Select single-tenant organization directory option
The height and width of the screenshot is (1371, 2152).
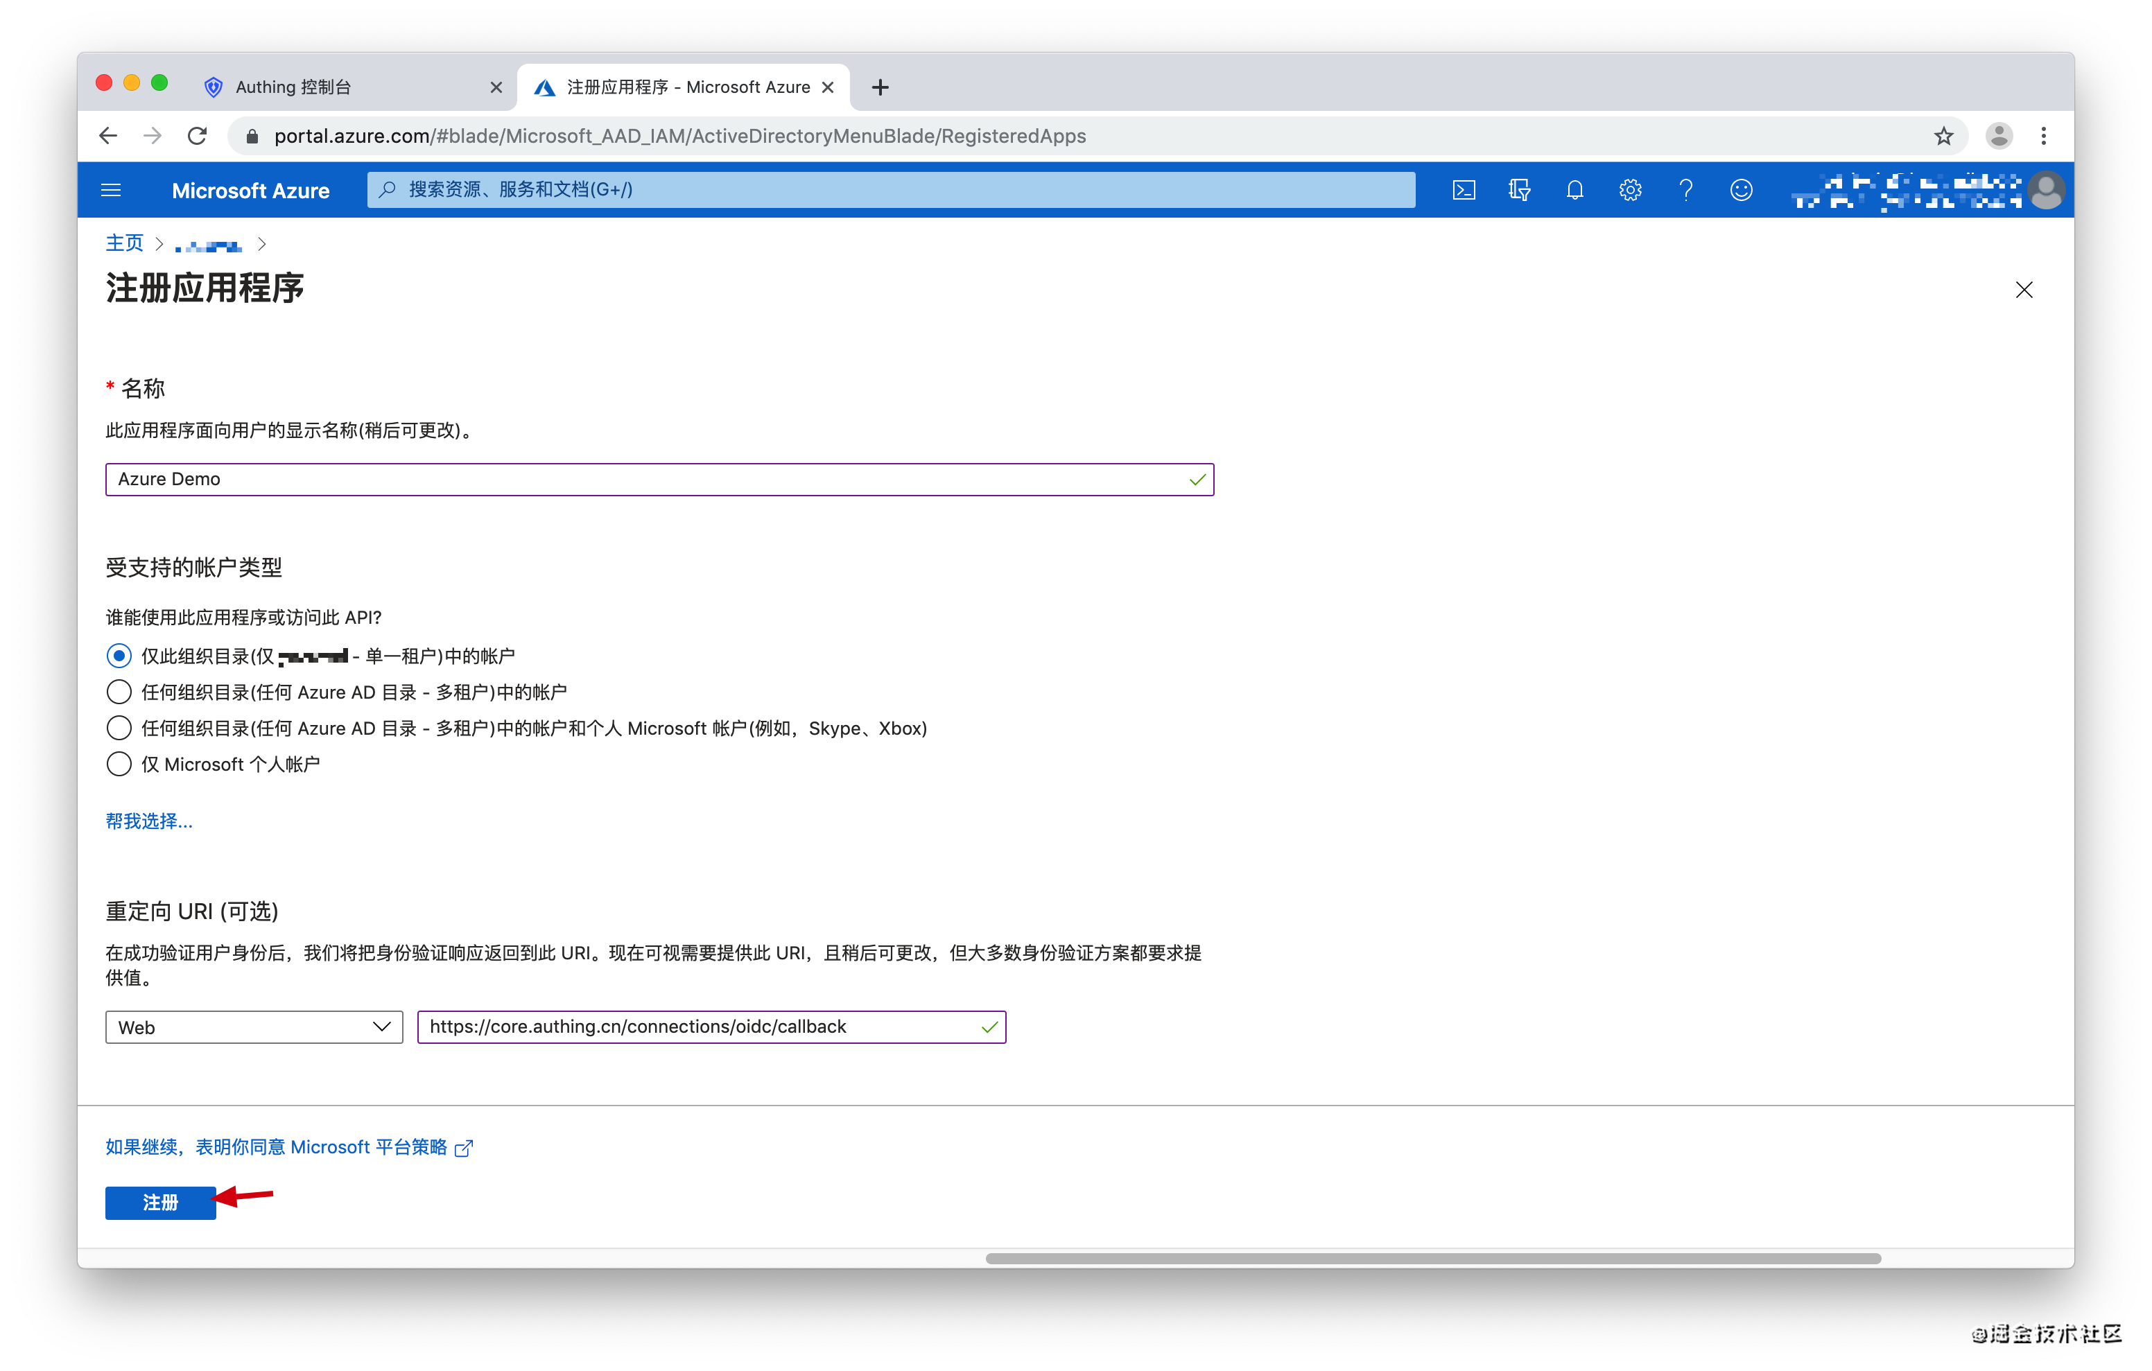(119, 656)
